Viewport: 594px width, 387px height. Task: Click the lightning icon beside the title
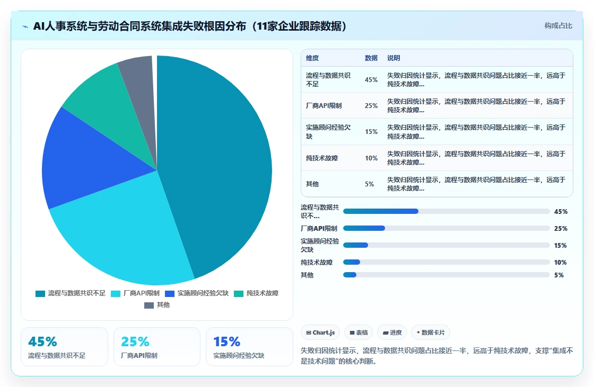25,26
